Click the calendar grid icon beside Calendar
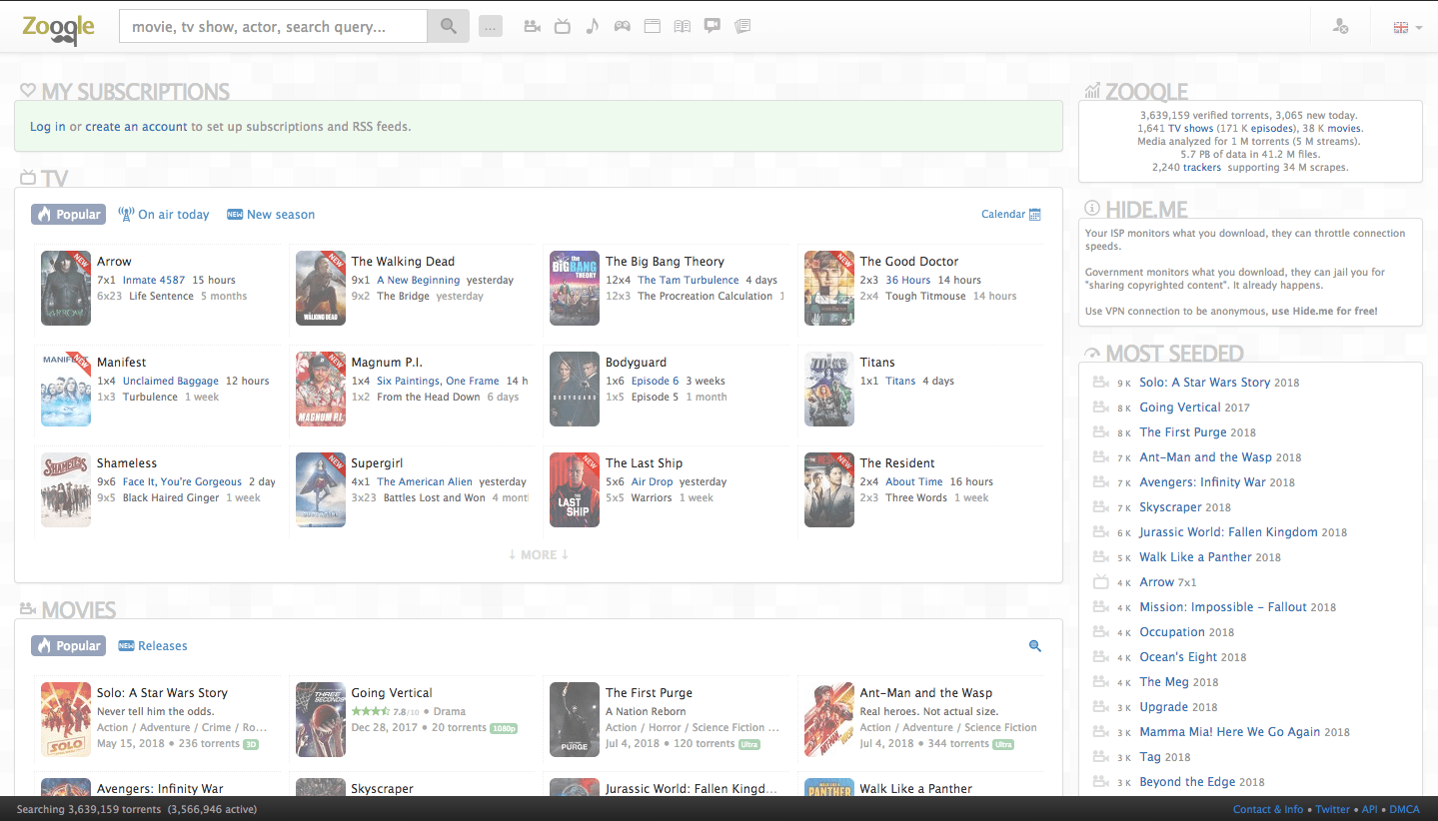This screenshot has height=821, width=1438. 1035,215
